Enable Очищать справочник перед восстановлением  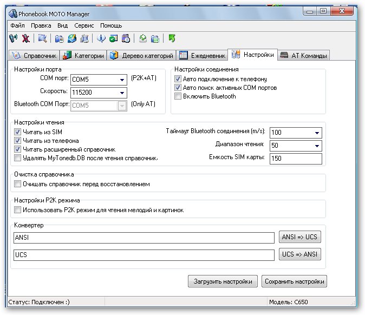[x=17, y=184]
